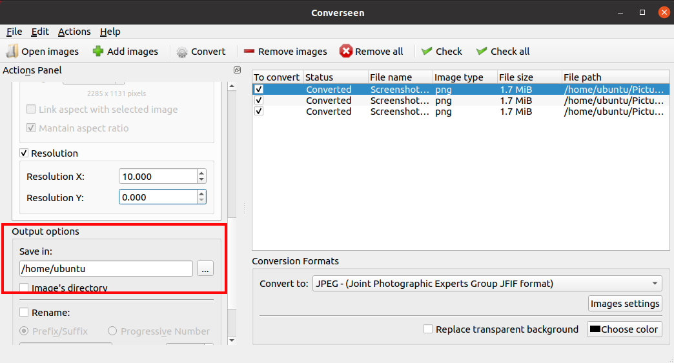Click the Open images folder icon
The width and height of the screenshot is (674, 363).
[12, 51]
